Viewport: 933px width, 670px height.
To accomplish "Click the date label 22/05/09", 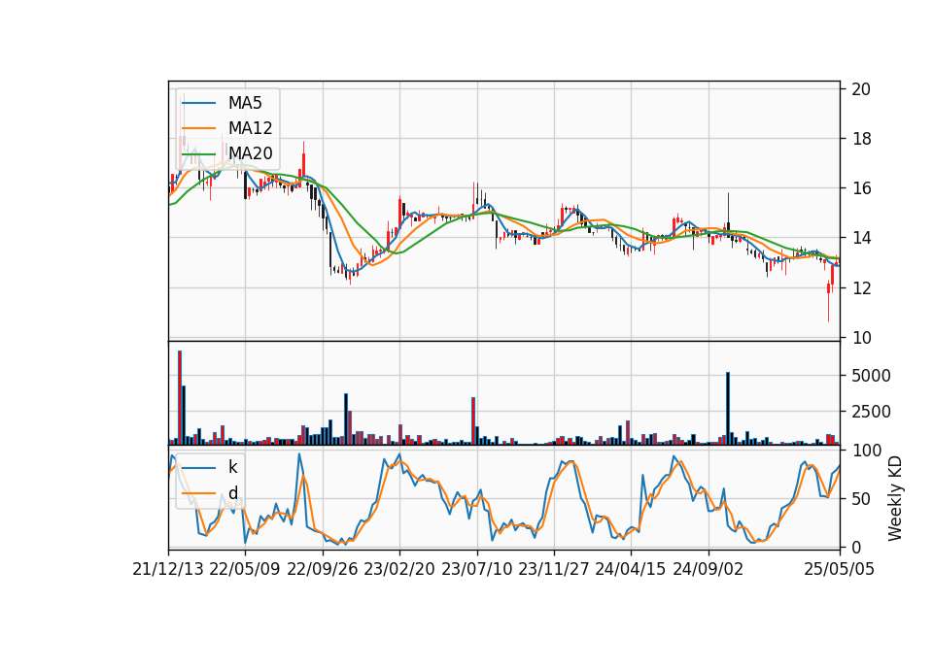I will 245,569.
